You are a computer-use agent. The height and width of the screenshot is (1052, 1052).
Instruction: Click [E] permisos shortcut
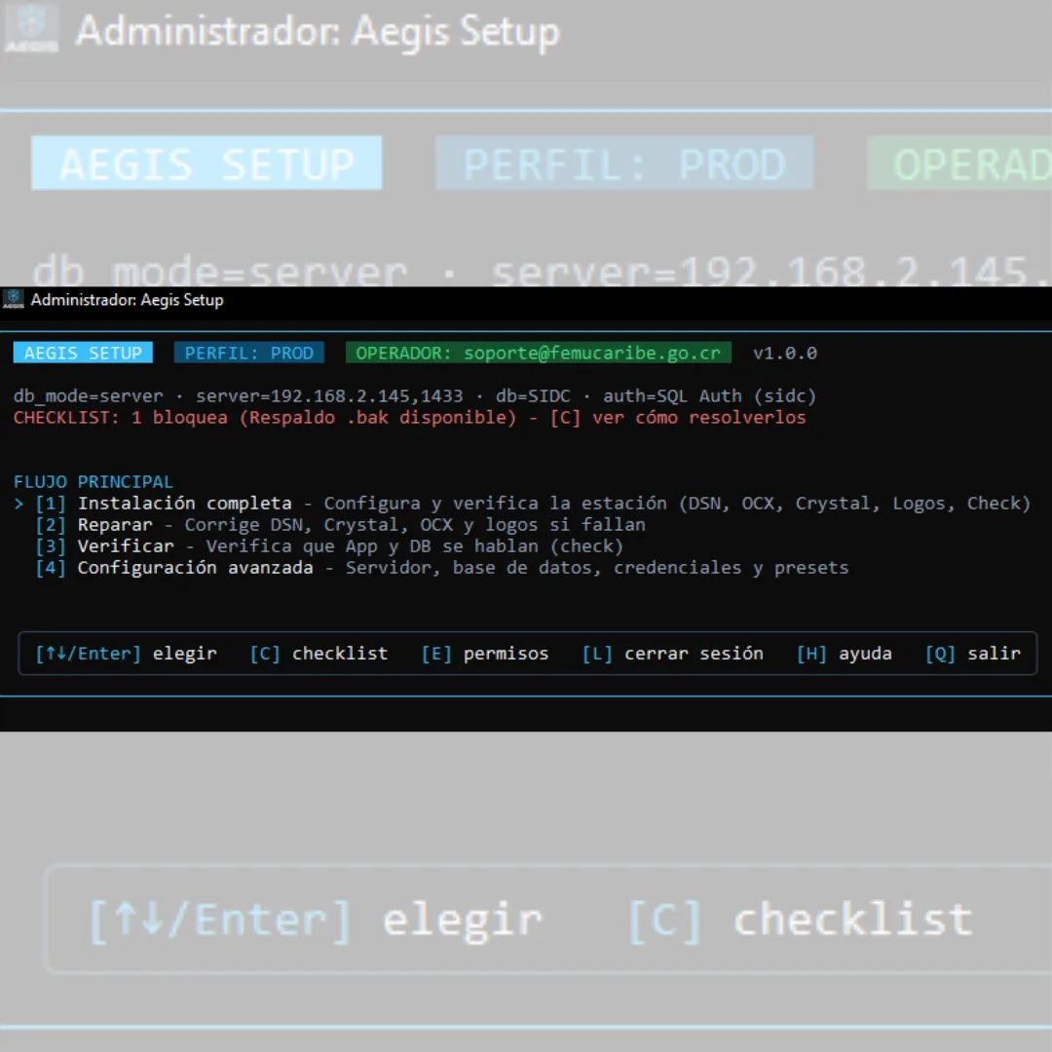tap(485, 654)
